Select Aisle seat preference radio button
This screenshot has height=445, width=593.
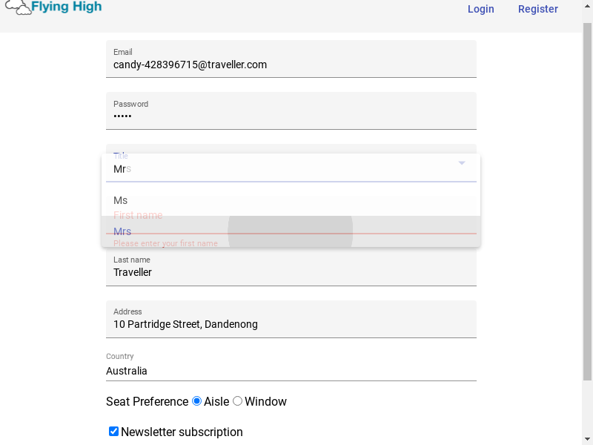(x=196, y=401)
